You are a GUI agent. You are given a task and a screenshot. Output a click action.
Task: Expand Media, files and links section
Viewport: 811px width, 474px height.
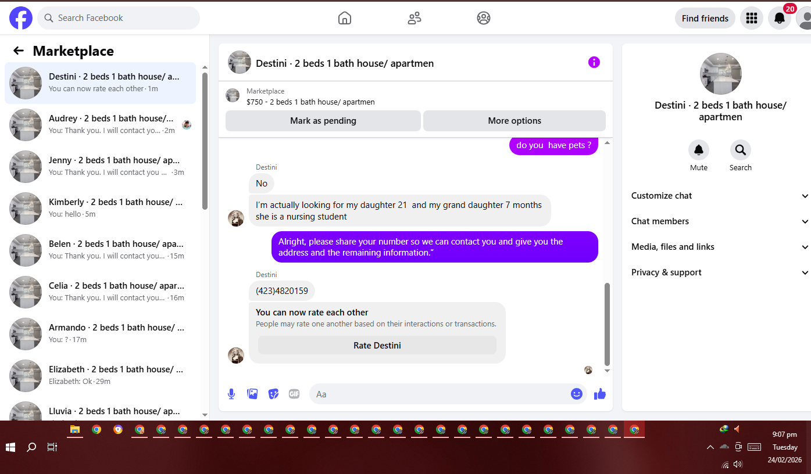[x=720, y=247]
